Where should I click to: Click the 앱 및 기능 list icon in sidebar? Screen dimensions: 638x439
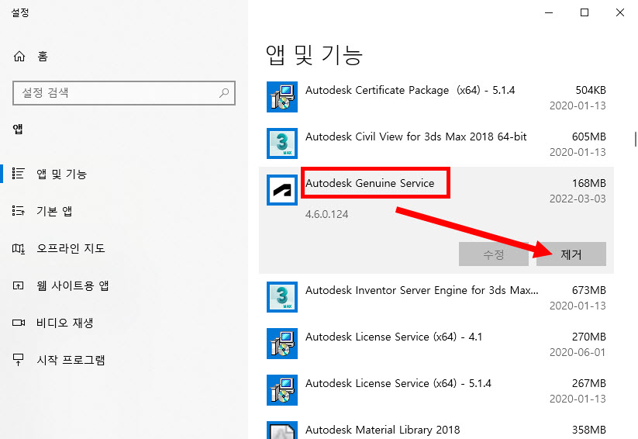tap(19, 174)
